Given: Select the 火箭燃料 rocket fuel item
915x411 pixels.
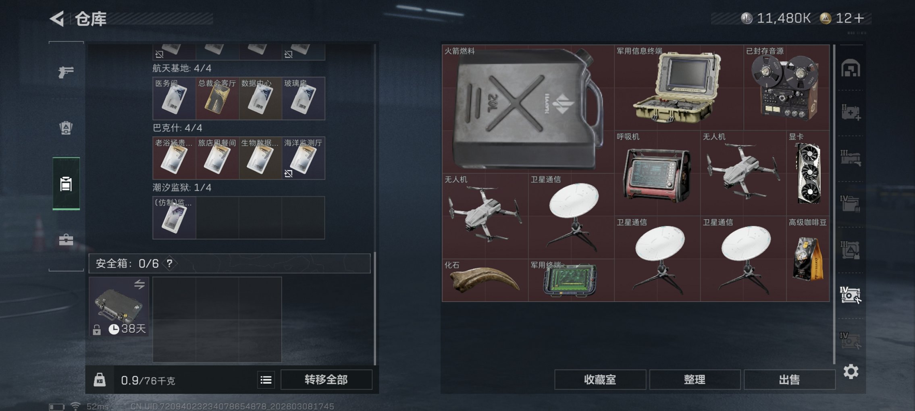Looking at the screenshot, I should (528, 109).
